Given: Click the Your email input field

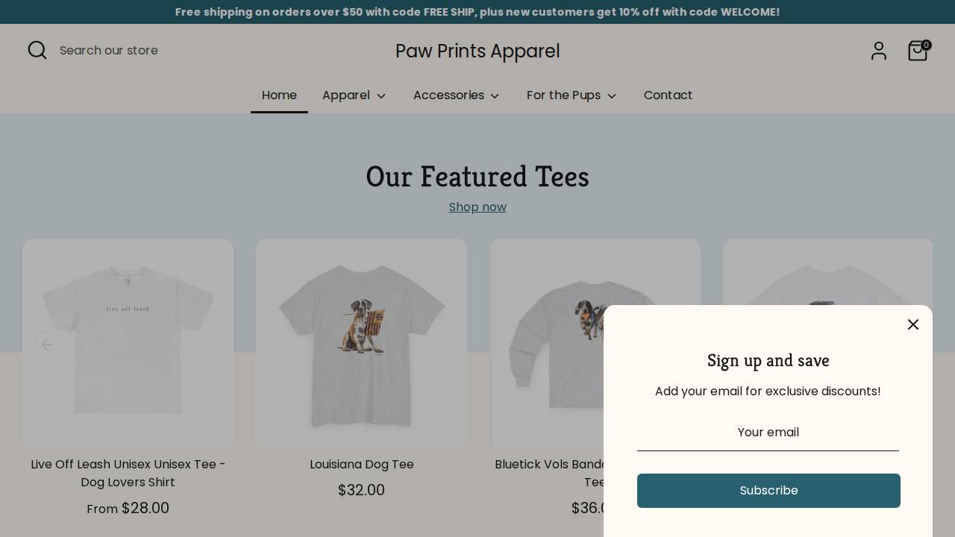Looking at the screenshot, I should click(x=768, y=433).
